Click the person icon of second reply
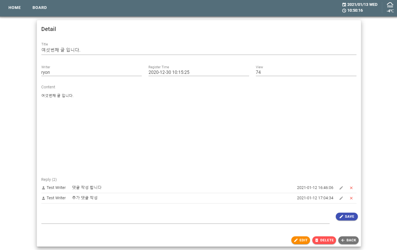 pos(43,198)
